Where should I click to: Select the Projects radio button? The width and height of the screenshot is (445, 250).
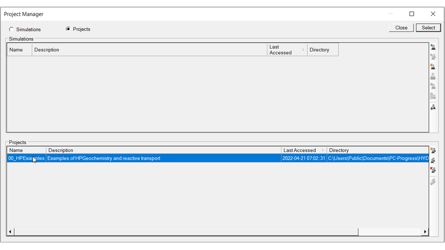coord(68,29)
